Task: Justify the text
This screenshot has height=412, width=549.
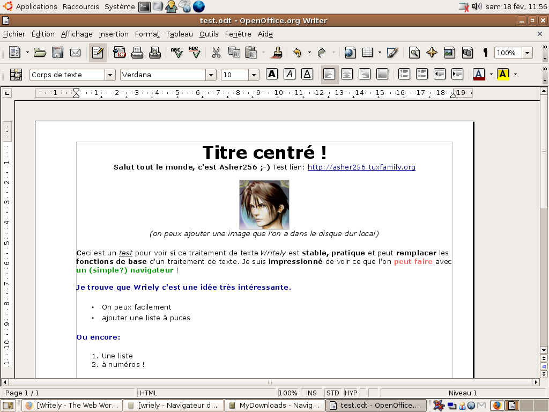Action: tap(382, 74)
